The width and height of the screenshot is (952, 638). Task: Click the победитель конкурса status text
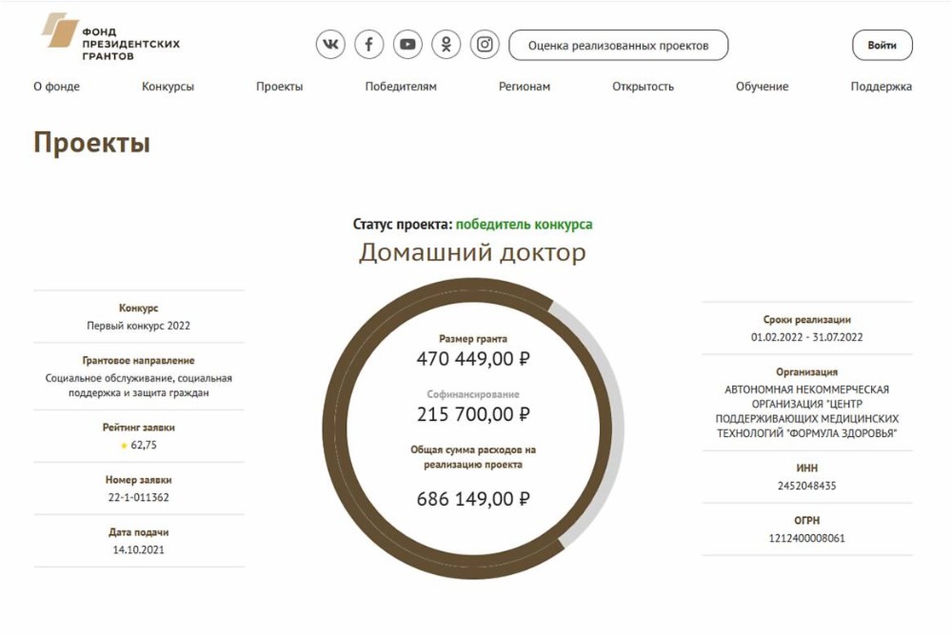524,224
